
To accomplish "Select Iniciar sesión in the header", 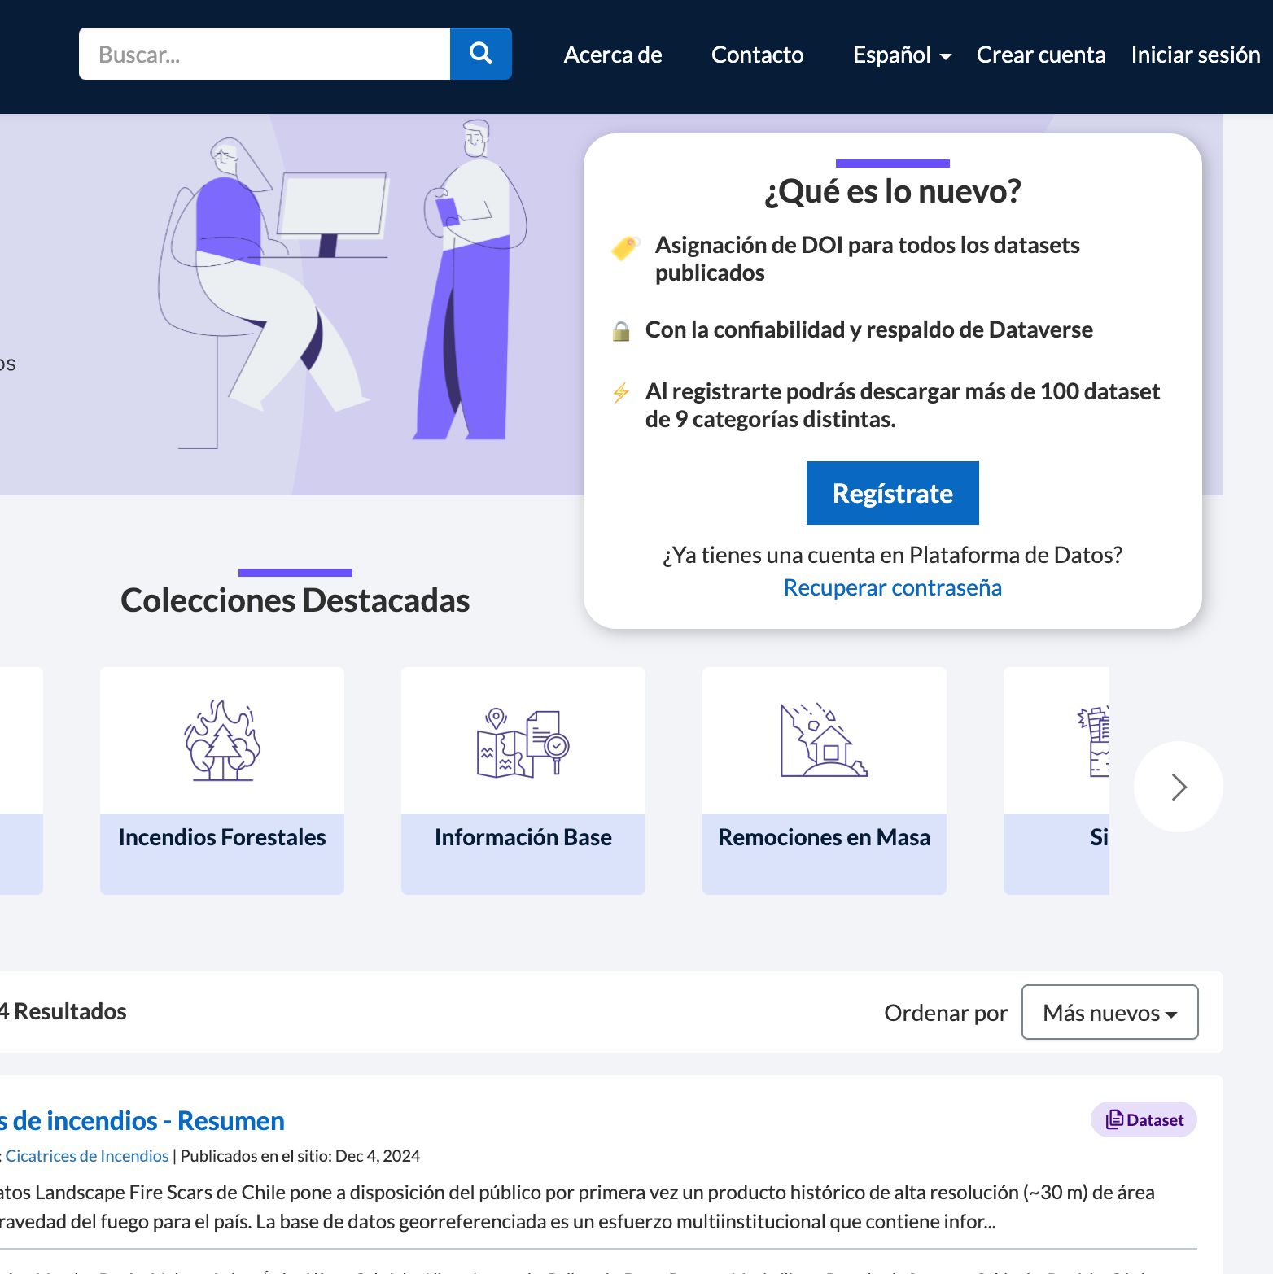I will click(1195, 55).
